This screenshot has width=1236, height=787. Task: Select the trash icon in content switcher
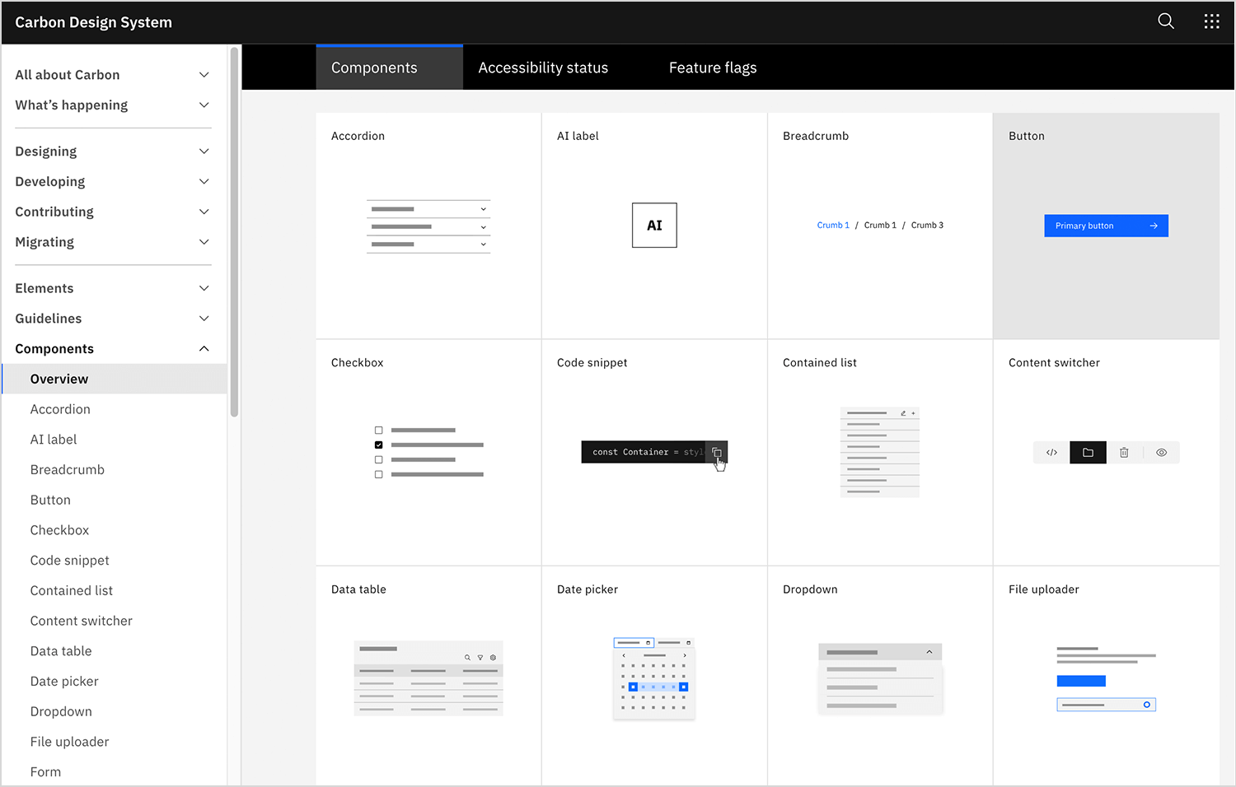tap(1124, 452)
